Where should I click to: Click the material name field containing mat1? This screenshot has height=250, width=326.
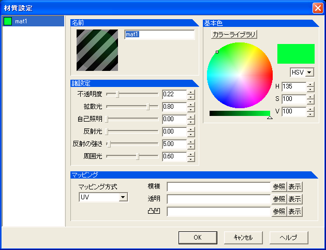click(159, 34)
